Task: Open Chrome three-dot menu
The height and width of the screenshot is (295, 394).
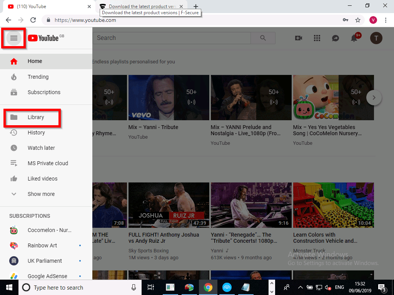Action: pos(386,20)
